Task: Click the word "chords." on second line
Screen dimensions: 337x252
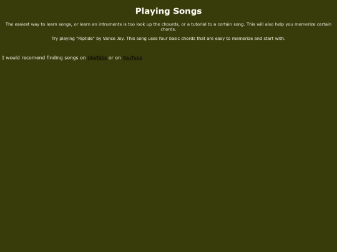Action: (x=168, y=29)
